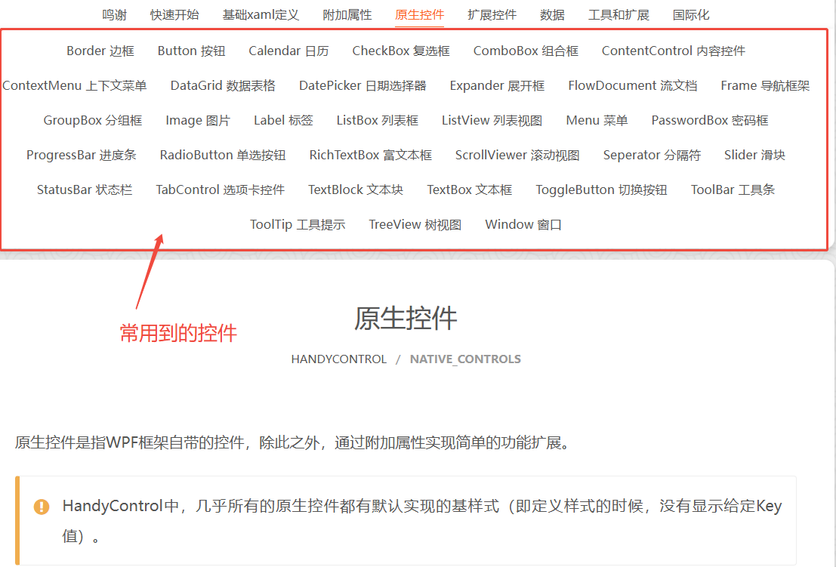
Task: Open the Expander 展开框 link
Action: 497,86
